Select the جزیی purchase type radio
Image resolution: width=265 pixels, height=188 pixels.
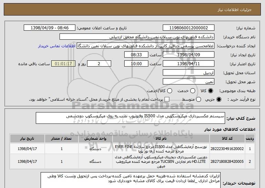pos(219,100)
